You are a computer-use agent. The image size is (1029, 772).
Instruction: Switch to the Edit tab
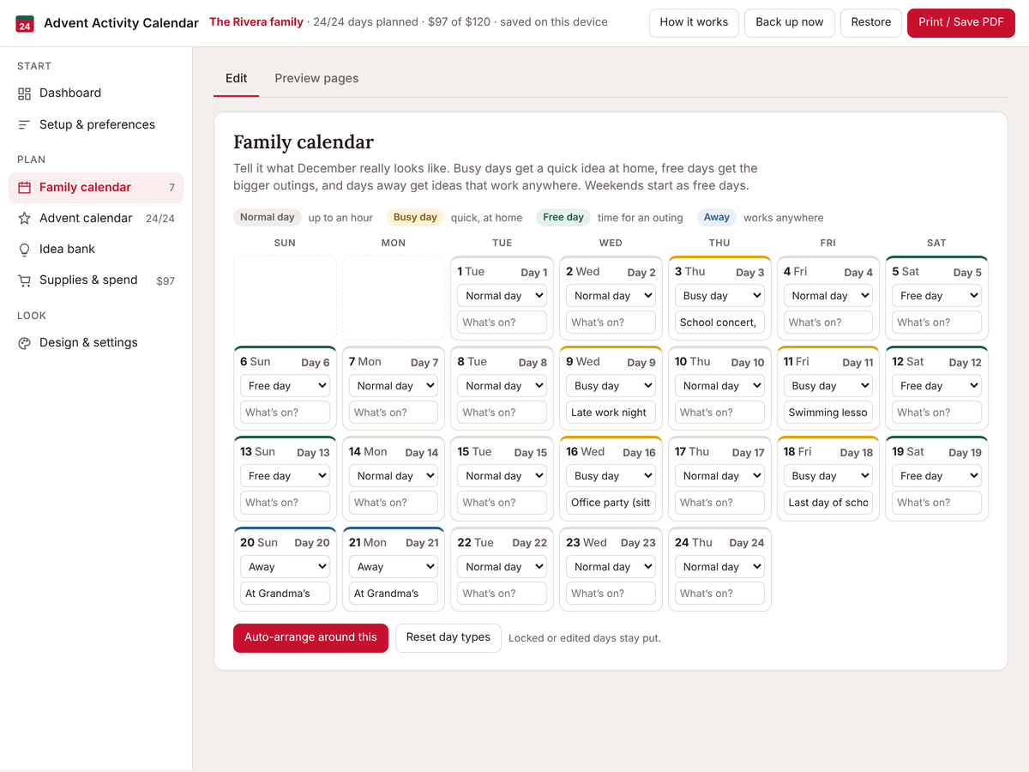pos(236,78)
